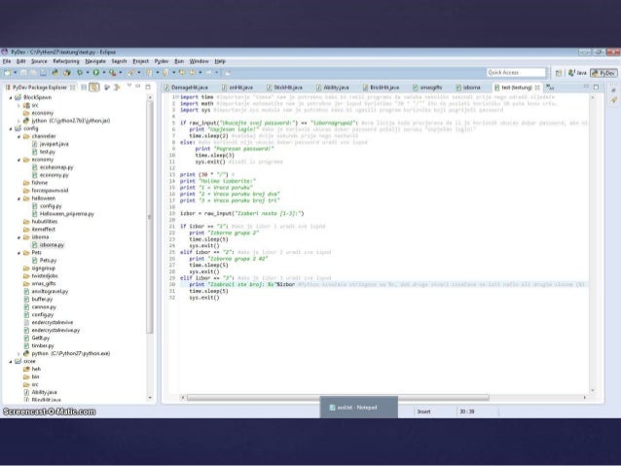Switch to the BrickHit.java tab
Image resolution: width=621 pixels, height=466 pixels.
click(x=381, y=88)
